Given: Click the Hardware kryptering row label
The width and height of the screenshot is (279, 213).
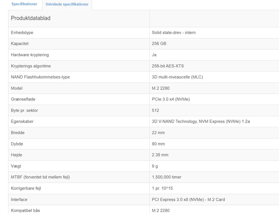Looking at the screenshot, I should coord(30,55).
